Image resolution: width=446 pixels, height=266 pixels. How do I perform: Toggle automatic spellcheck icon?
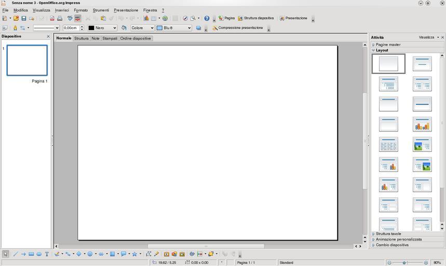click(x=77, y=18)
